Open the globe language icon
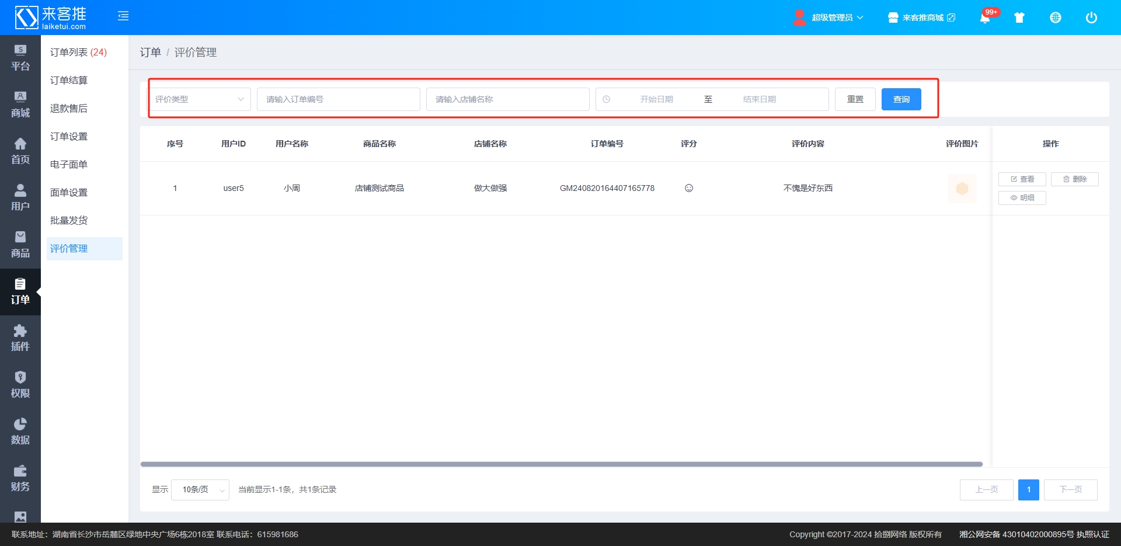 click(1056, 18)
